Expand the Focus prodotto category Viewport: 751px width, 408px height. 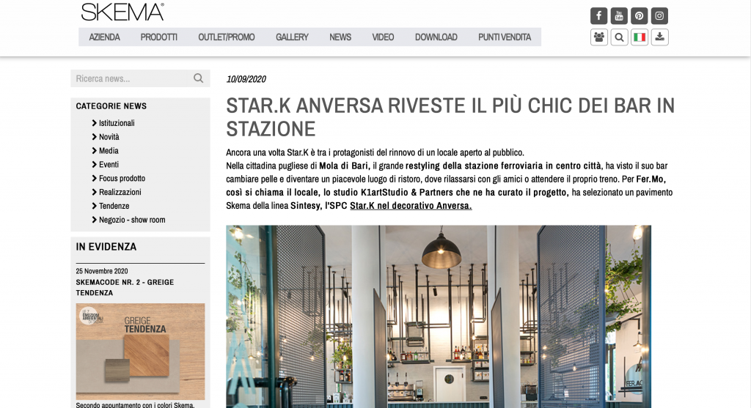(122, 178)
